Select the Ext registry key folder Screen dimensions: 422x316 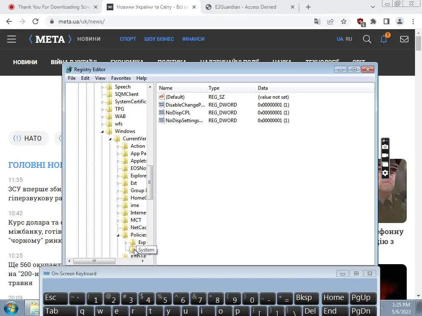tap(134, 183)
